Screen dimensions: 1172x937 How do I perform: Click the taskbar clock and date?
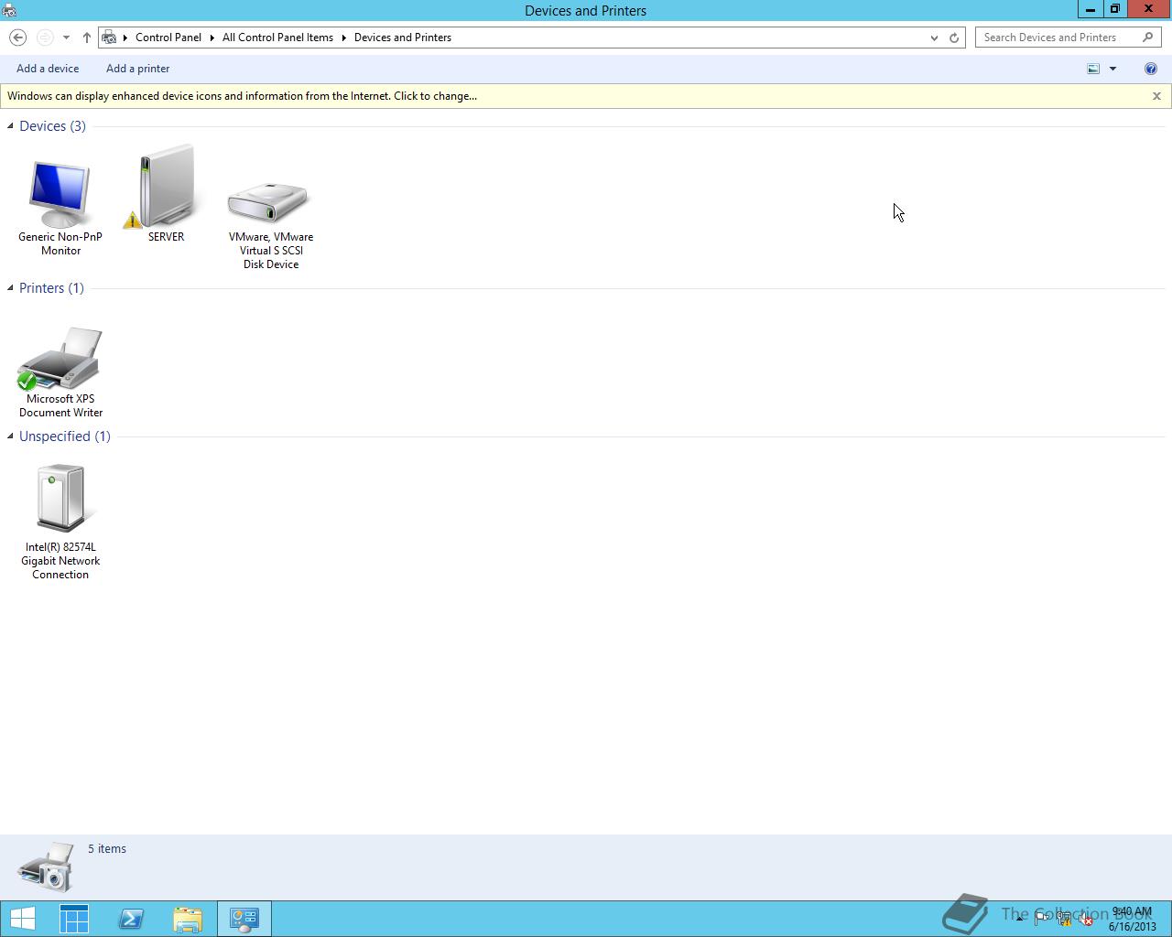pyautogui.click(x=1132, y=919)
